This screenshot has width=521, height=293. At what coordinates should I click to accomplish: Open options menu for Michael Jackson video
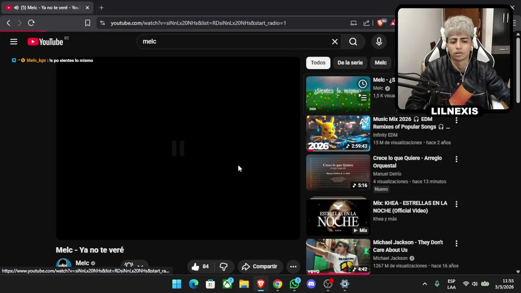click(456, 243)
